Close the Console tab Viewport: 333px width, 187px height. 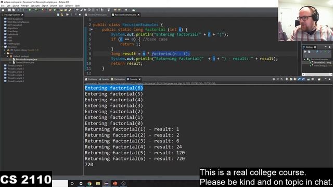pos(139,79)
